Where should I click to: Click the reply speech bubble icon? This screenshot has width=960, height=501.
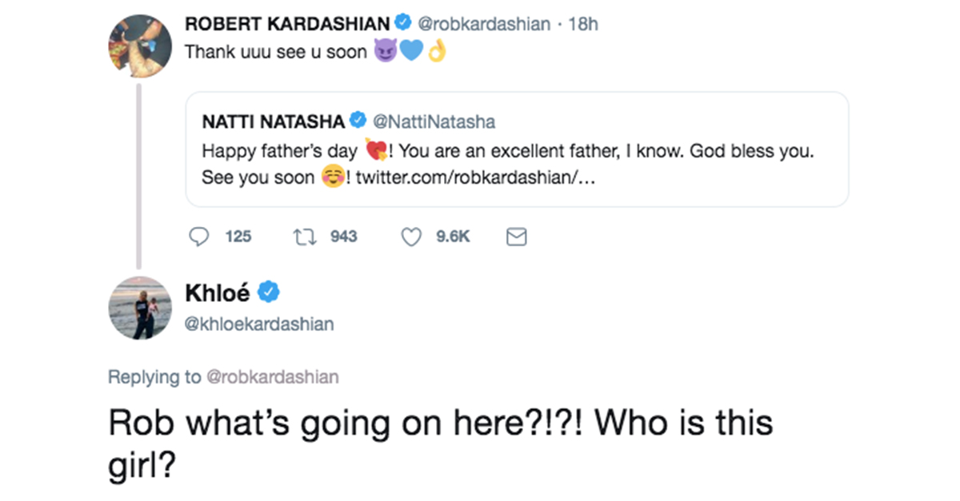click(199, 237)
